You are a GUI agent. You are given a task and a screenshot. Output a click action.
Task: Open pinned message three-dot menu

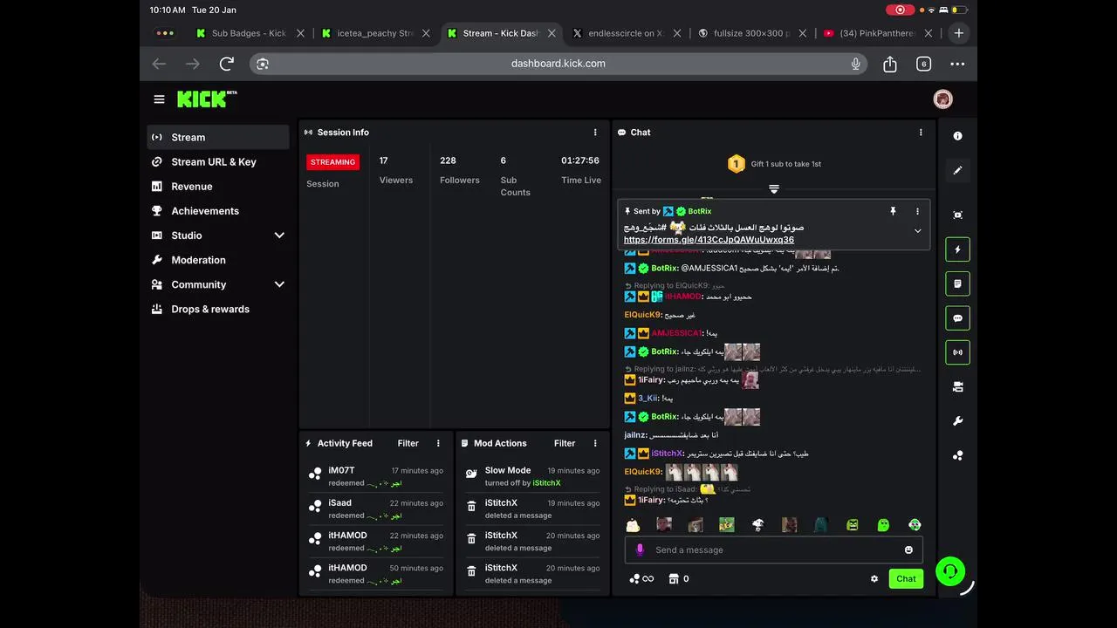(917, 211)
